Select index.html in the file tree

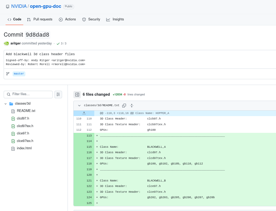(x=24, y=148)
